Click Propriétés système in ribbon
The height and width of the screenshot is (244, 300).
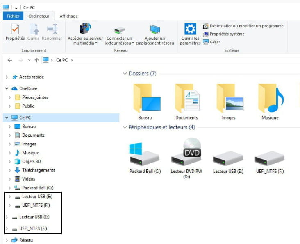224,34
